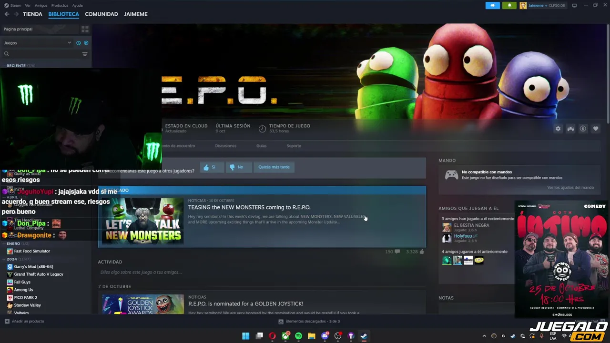Go back with the navigation arrow

pyautogui.click(x=7, y=14)
